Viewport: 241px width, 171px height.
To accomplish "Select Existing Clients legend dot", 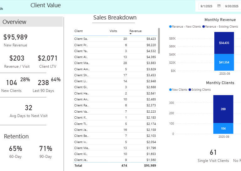I will pos(190,90).
